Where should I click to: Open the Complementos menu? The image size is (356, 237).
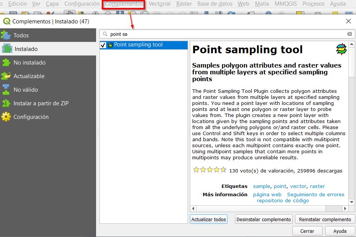point(124,4)
